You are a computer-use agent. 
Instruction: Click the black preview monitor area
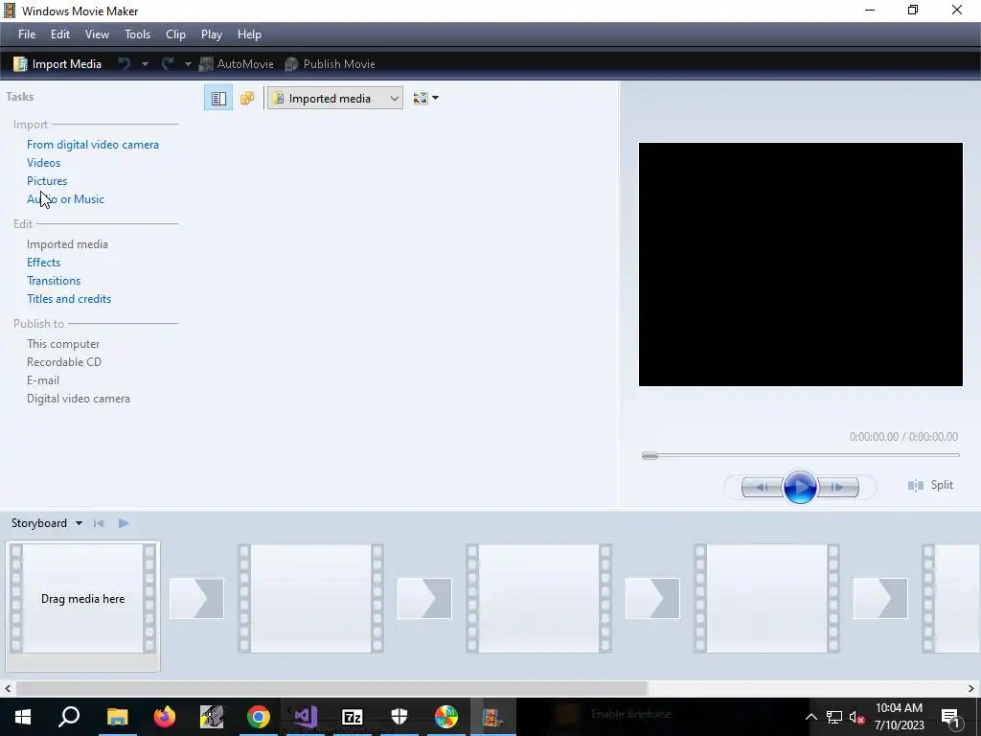point(800,264)
